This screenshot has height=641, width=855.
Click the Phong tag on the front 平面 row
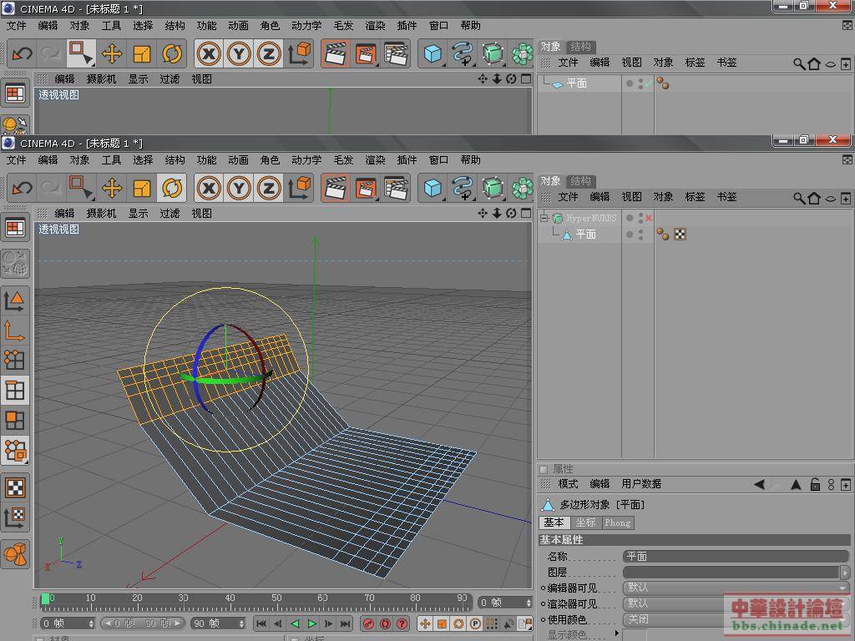coord(663,235)
